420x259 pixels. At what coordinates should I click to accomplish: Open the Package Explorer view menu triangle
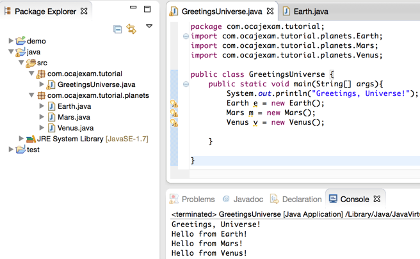(x=149, y=26)
